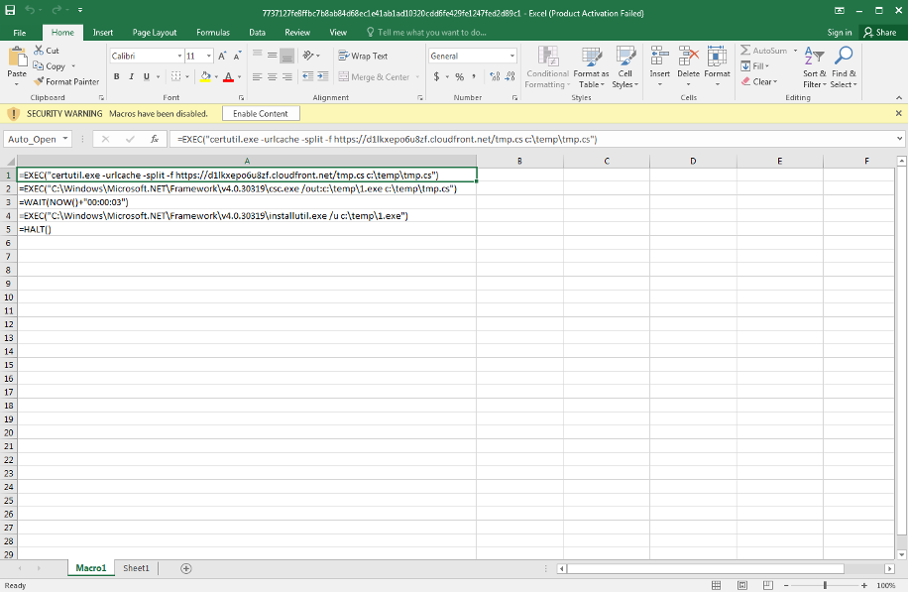This screenshot has width=908, height=592.
Task: Toggle Bold formatting
Action: coord(116,76)
